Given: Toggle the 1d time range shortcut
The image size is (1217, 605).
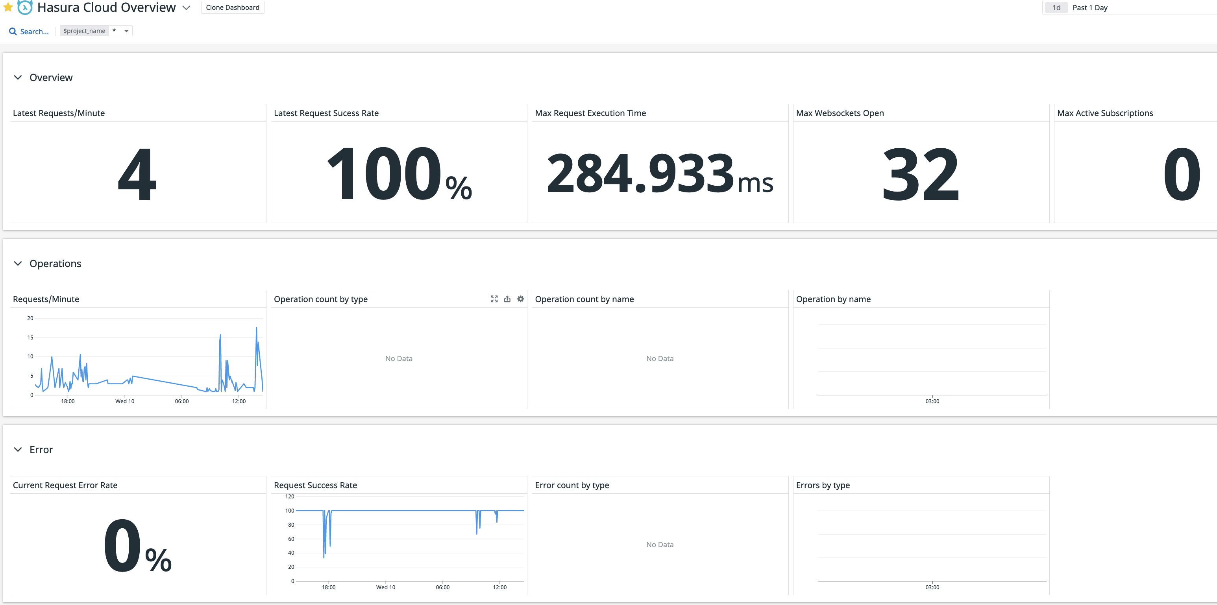Looking at the screenshot, I should pos(1056,7).
